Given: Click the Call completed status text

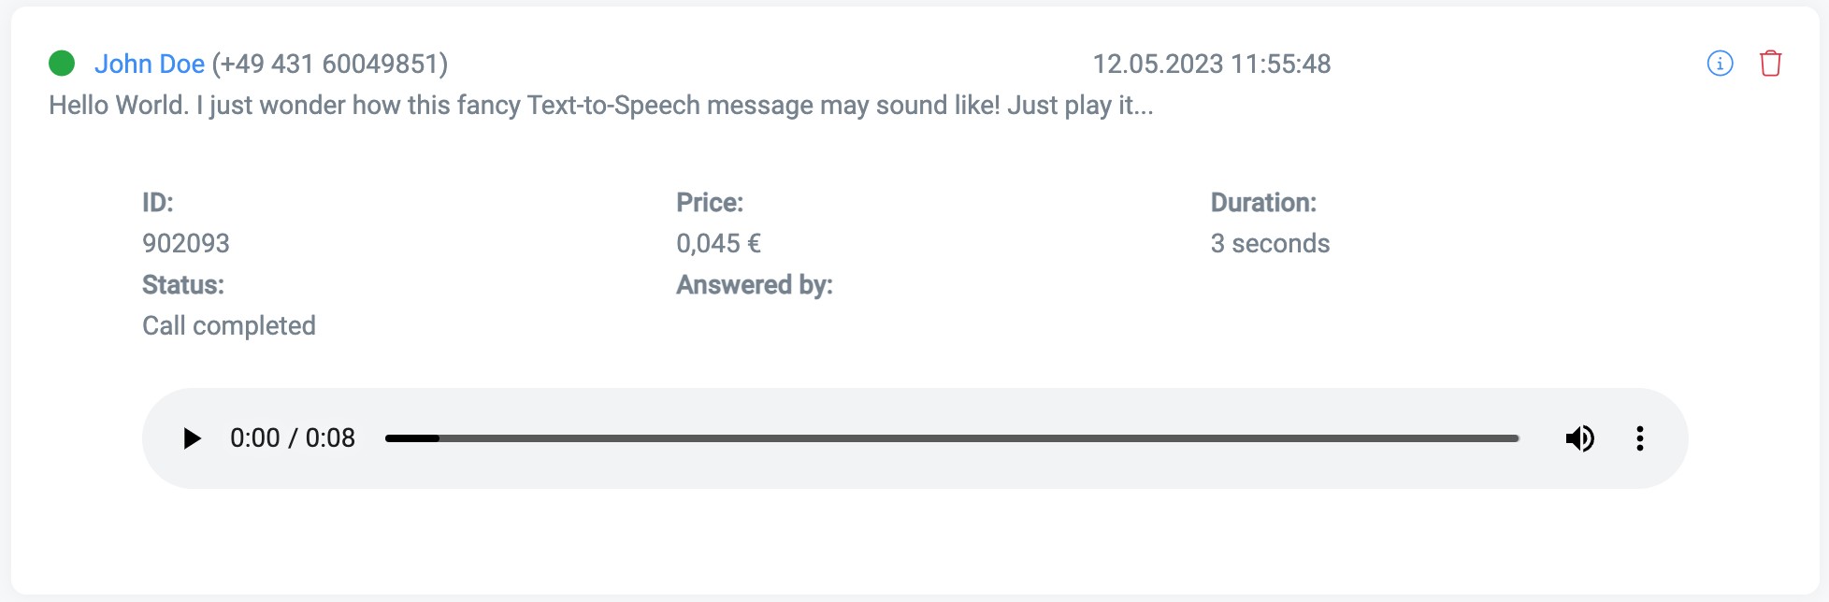Looking at the screenshot, I should (x=229, y=325).
